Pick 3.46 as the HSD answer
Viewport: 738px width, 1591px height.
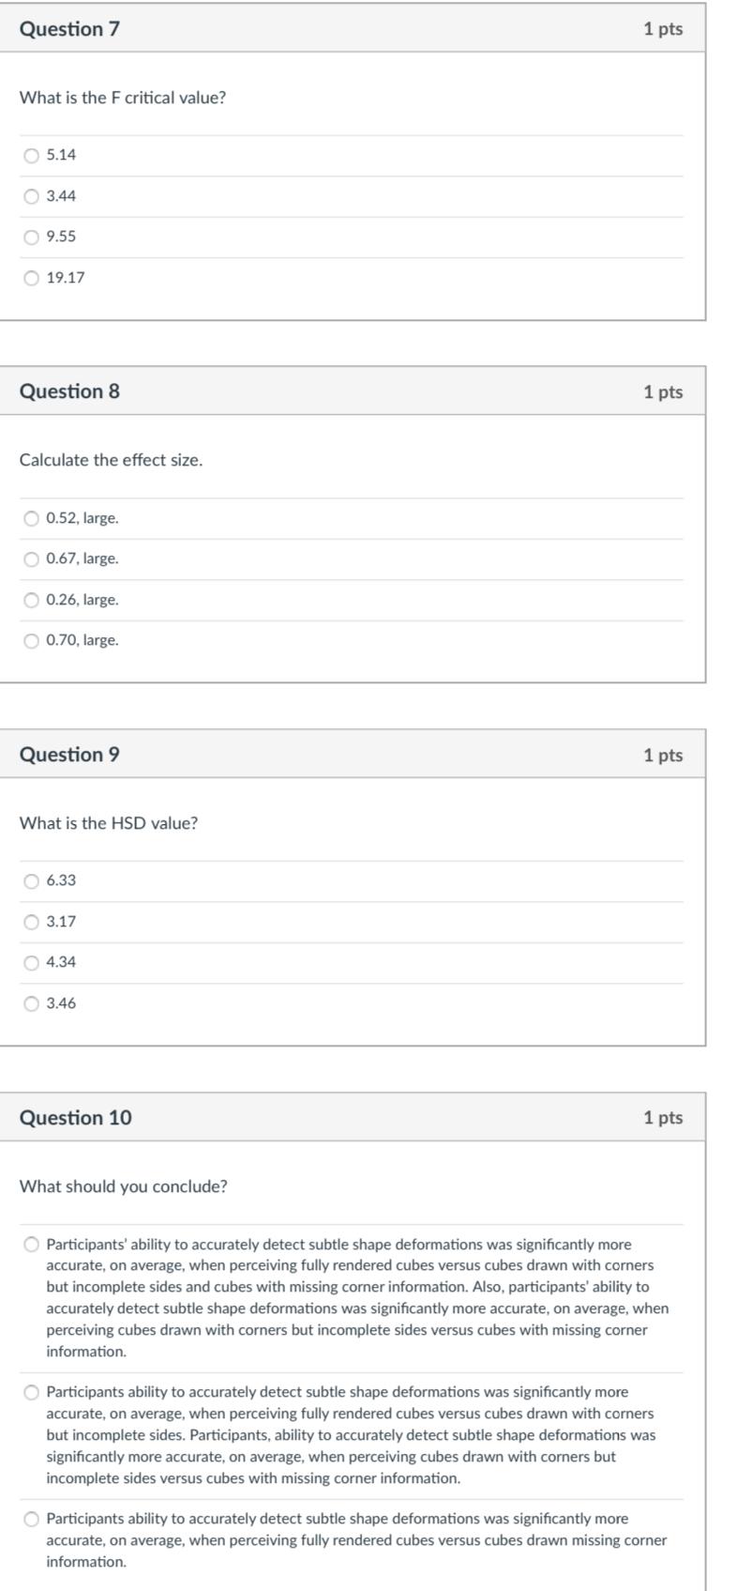pyautogui.click(x=31, y=1003)
